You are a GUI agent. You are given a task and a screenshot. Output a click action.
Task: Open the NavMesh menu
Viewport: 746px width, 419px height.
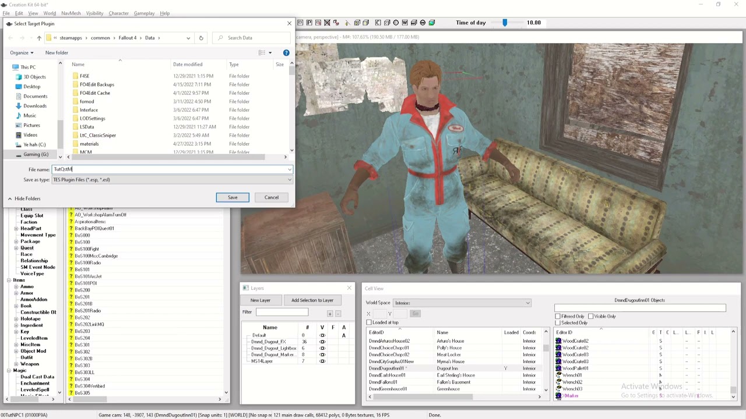[71, 13]
